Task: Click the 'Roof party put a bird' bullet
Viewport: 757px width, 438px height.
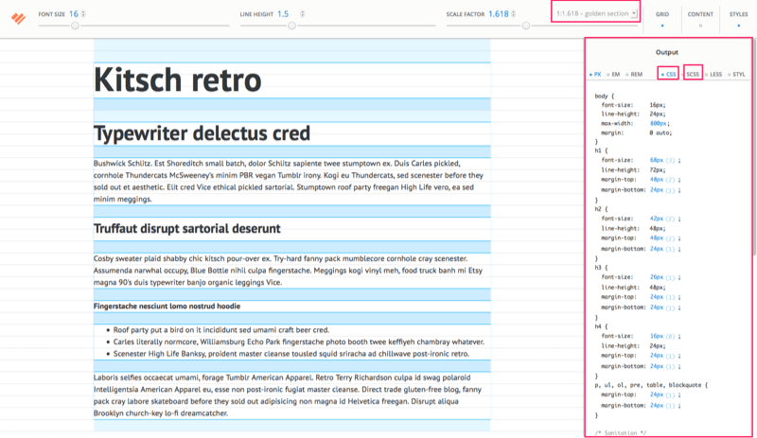Action: pyautogui.click(x=221, y=330)
